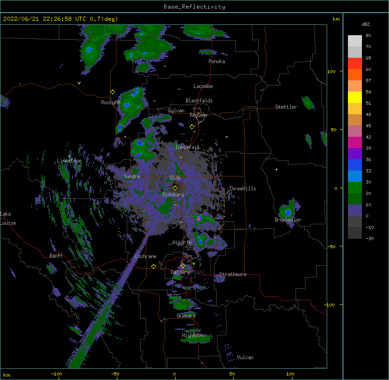Click the Innisfail city label
389x380 pixels.
pos(187,147)
